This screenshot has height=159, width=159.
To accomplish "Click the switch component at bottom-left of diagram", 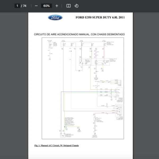I will [x=63, y=136].
